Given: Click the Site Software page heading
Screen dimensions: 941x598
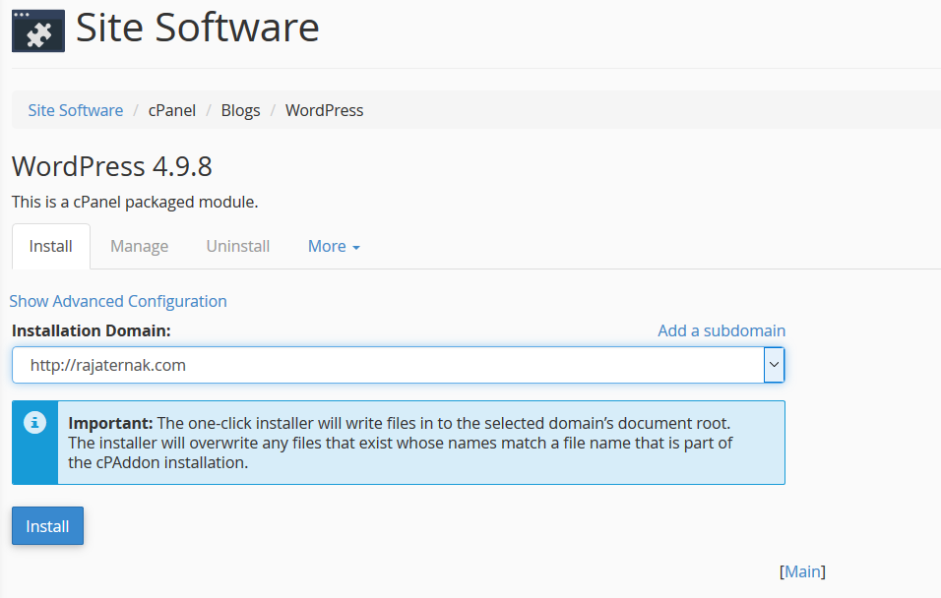Looking at the screenshot, I should tap(197, 29).
